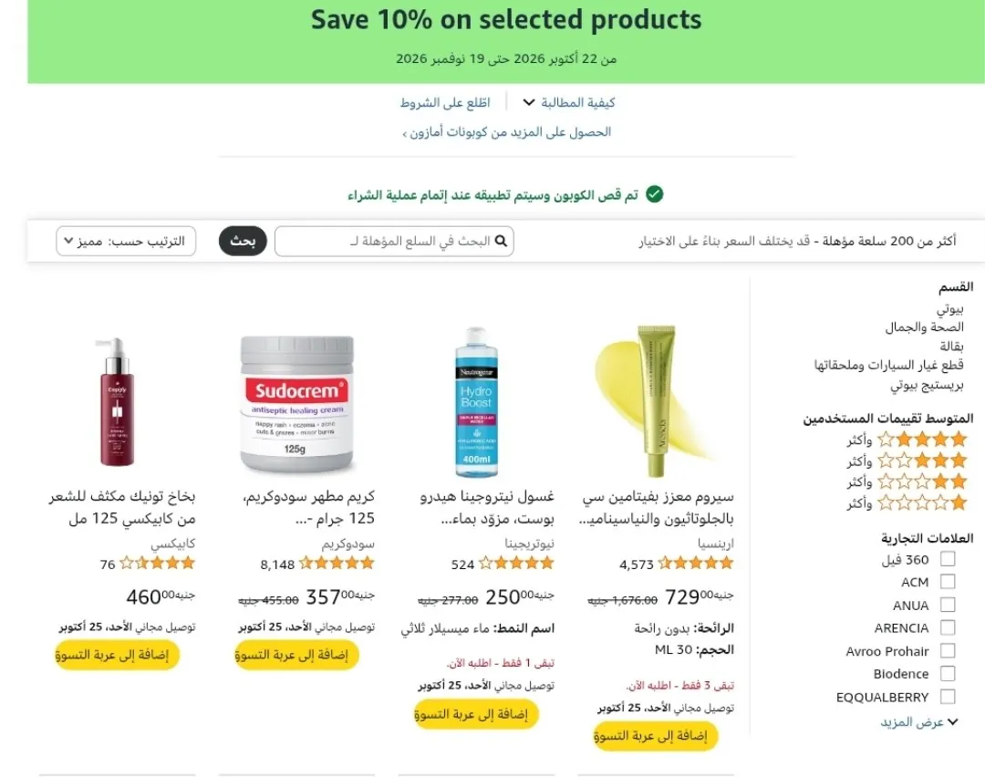Image resolution: width=985 pixels, height=777 pixels.
Task: Open the star rating of the Neutrogena cleanser
Action: click(x=516, y=564)
